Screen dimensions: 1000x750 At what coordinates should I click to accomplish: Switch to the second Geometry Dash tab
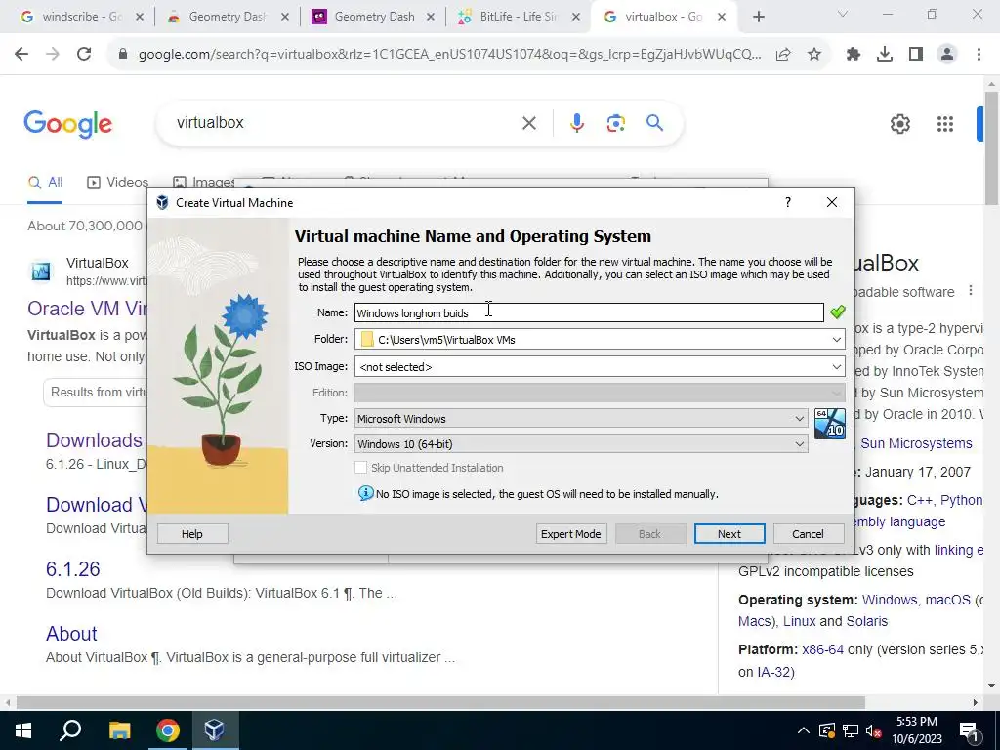(372, 17)
